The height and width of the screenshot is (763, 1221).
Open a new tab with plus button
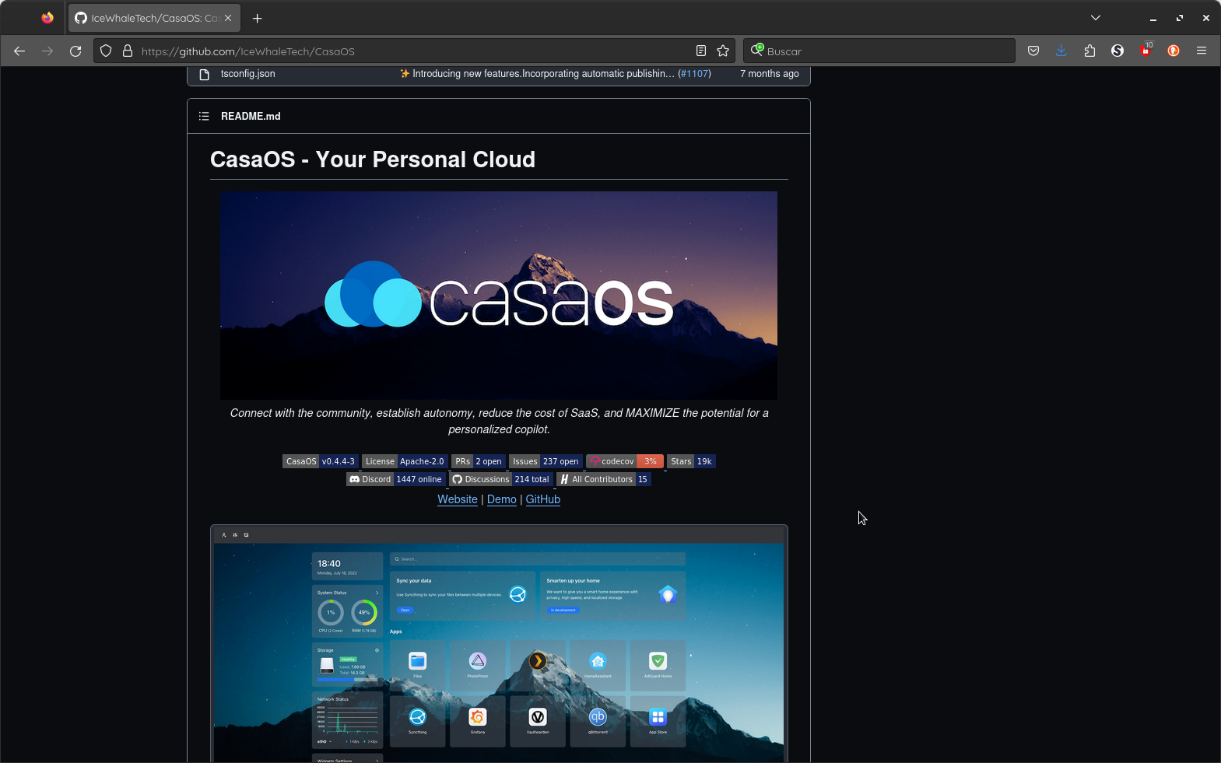pyautogui.click(x=258, y=18)
